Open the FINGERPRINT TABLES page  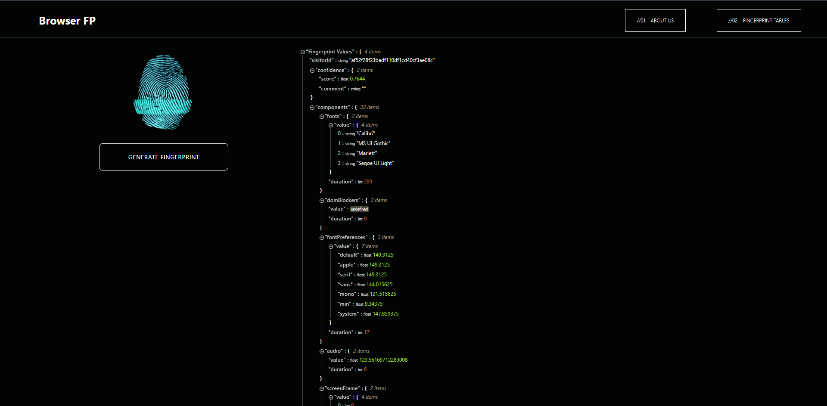click(759, 20)
